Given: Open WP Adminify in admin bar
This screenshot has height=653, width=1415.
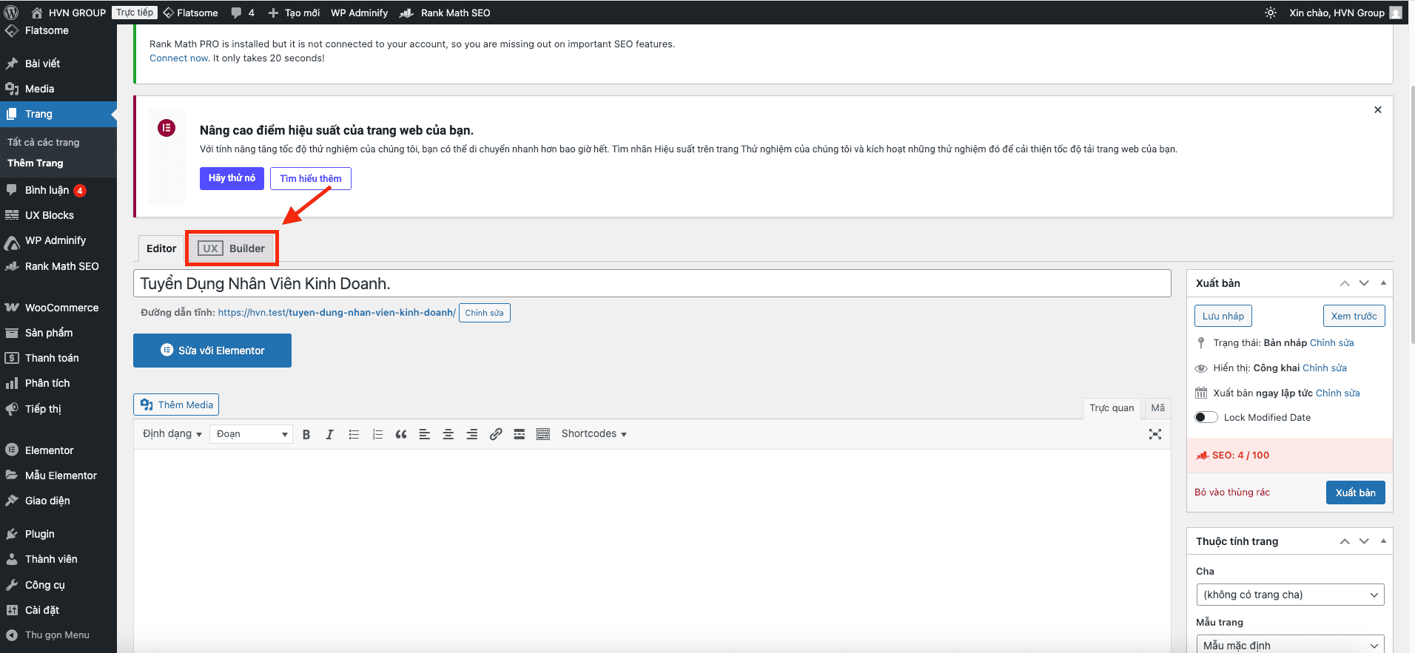Looking at the screenshot, I should (x=359, y=13).
